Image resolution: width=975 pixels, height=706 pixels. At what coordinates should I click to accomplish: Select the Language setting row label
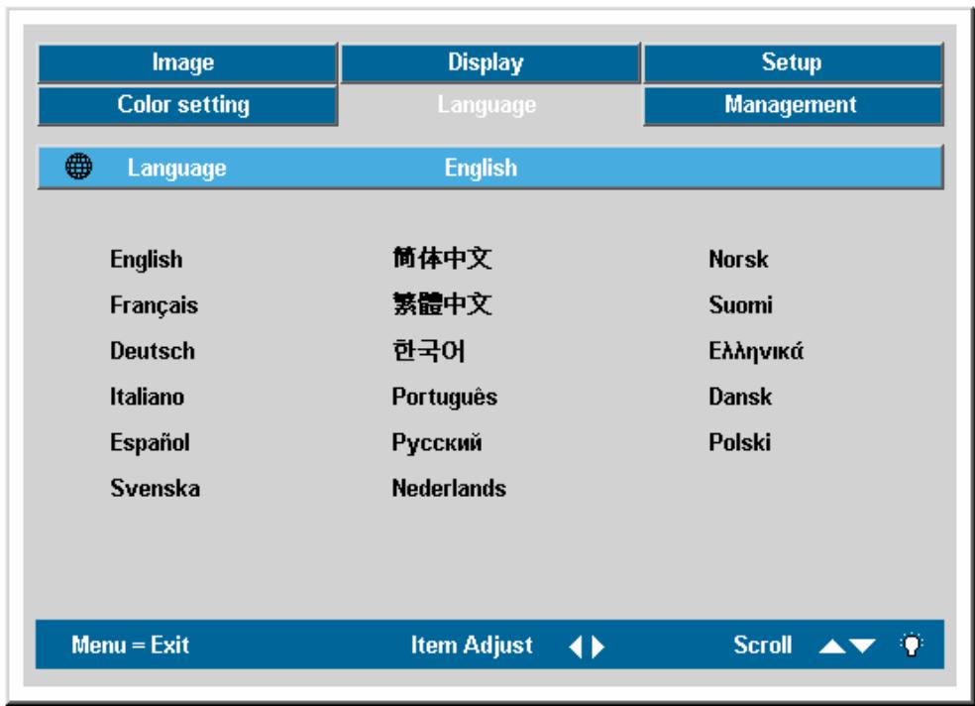176,168
